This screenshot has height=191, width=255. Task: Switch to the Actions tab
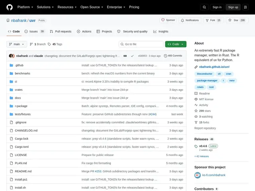pyautogui.click(x=84, y=31)
